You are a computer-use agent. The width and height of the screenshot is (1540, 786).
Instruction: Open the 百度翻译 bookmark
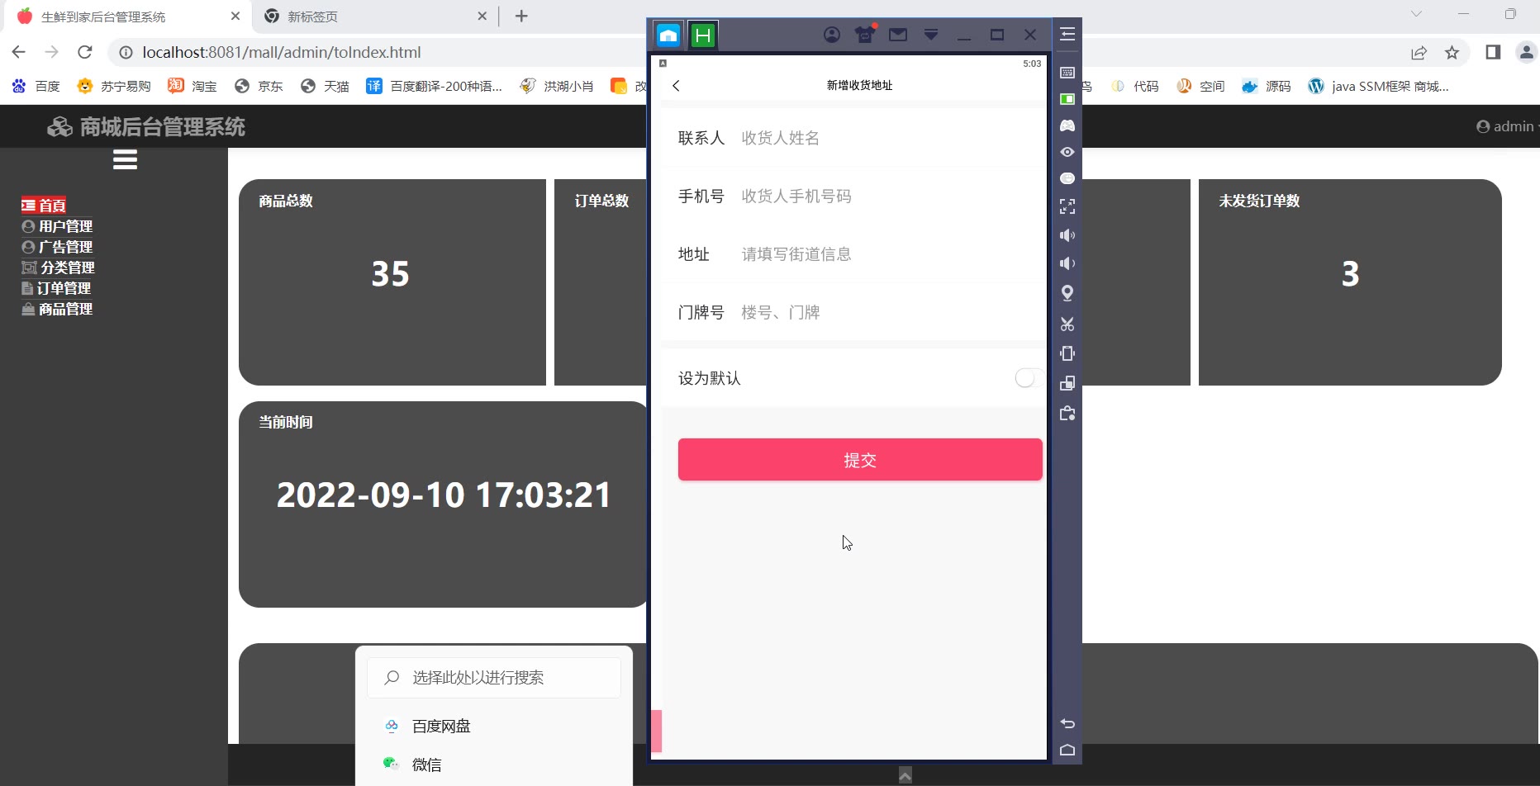point(435,86)
